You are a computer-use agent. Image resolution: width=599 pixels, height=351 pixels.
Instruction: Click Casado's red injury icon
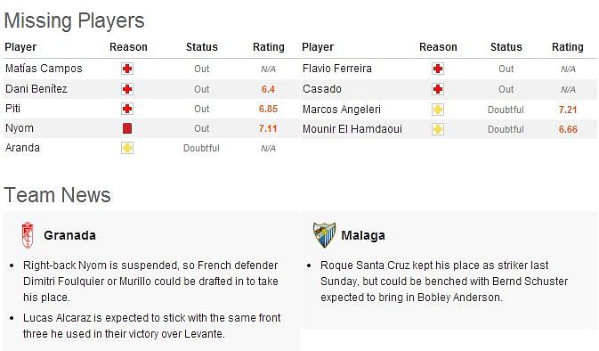coord(438,89)
